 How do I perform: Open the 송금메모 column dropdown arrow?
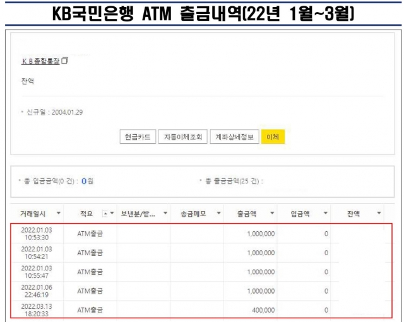pos(219,213)
